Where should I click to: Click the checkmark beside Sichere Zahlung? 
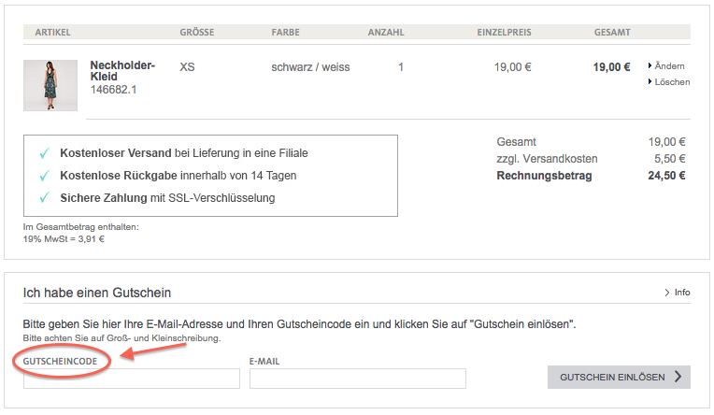pyautogui.click(x=43, y=198)
